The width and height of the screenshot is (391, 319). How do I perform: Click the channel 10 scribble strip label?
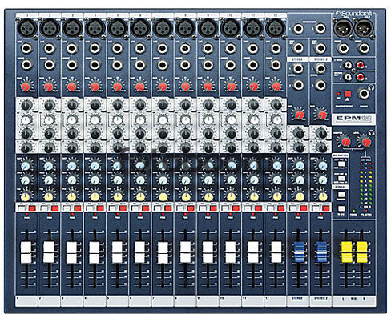pyautogui.click(x=231, y=301)
